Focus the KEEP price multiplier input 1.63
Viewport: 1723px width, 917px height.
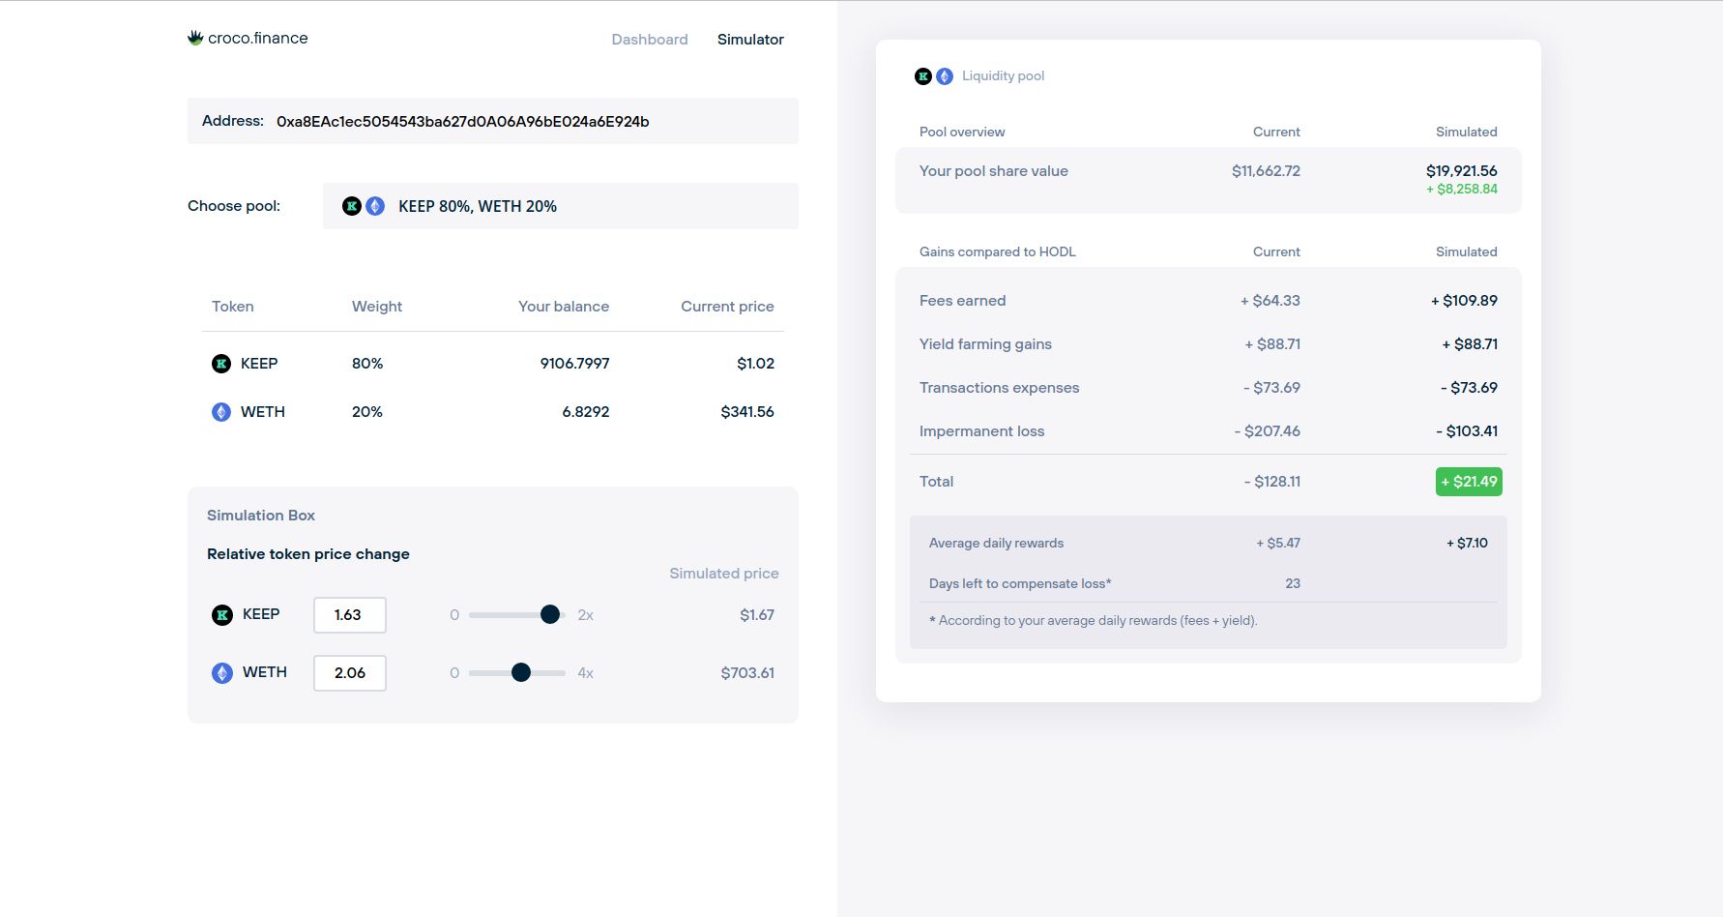click(x=350, y=615)
